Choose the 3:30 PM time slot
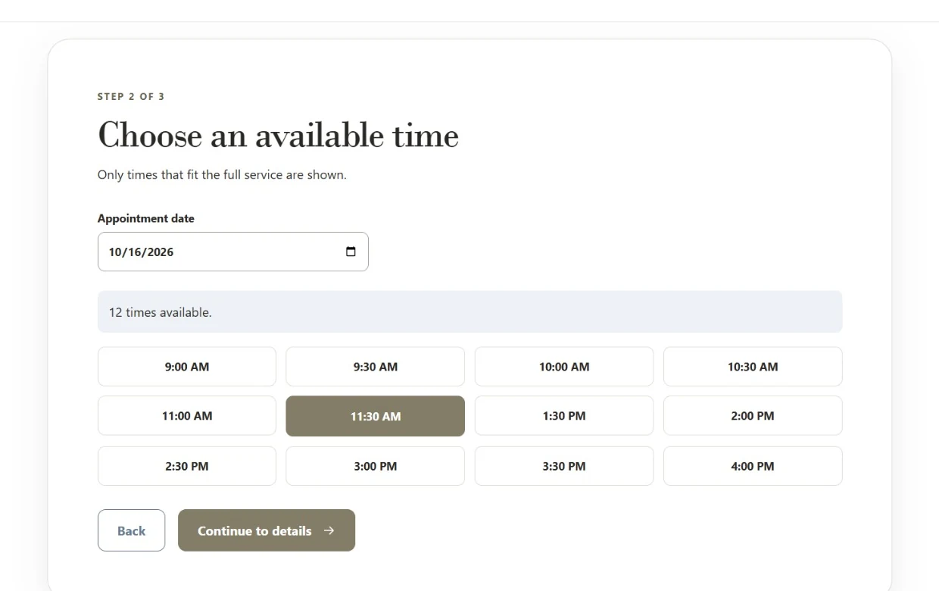The width and height of the screenshot is (939, 591). coord(564,466)
